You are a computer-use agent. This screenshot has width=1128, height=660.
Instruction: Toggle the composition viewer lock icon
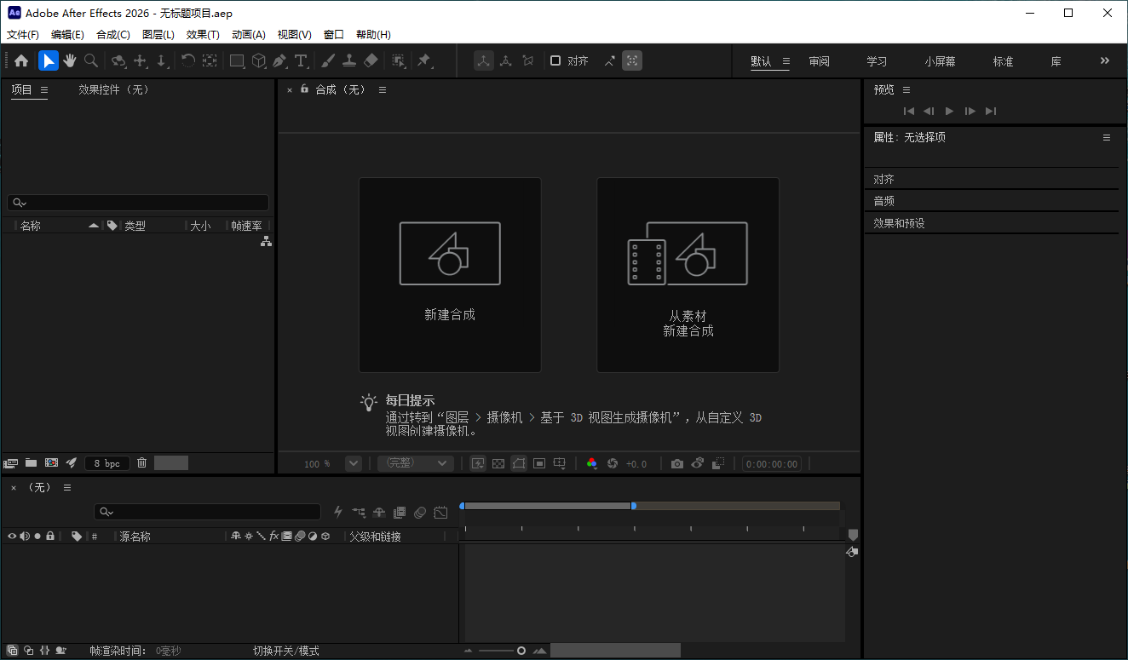tap(304, 89)
